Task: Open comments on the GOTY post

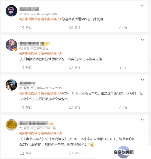Action: pos(75,153)
